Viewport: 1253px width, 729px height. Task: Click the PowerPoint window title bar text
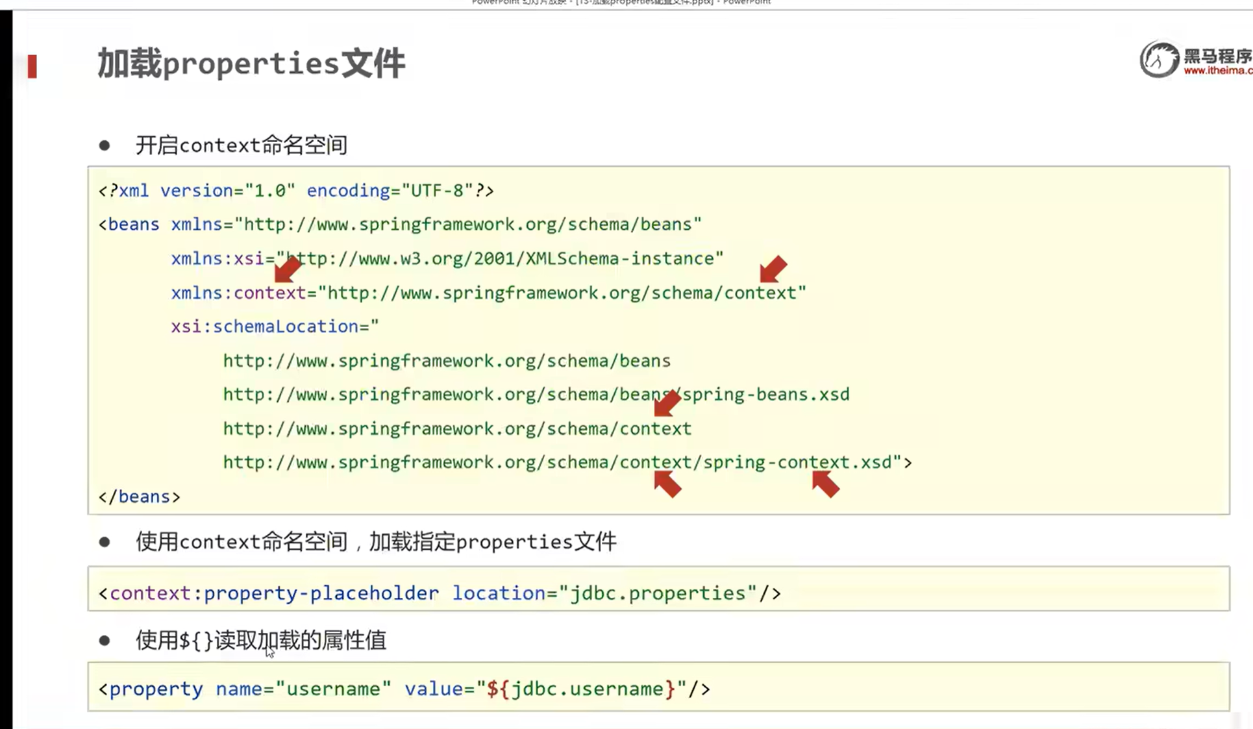point(621,3)
